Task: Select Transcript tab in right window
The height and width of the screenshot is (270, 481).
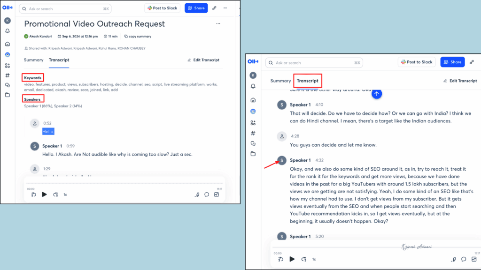Action: point(307,81)
